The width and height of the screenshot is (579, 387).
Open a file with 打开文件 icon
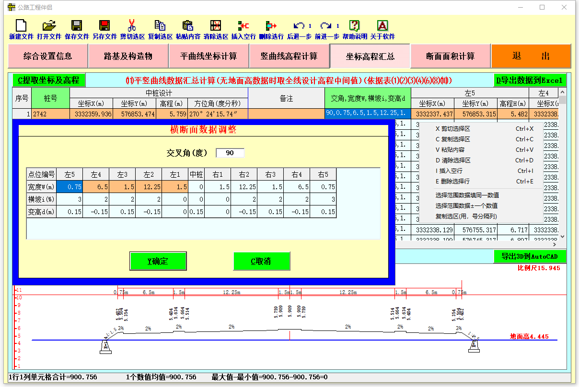click(x=49, y=26)
